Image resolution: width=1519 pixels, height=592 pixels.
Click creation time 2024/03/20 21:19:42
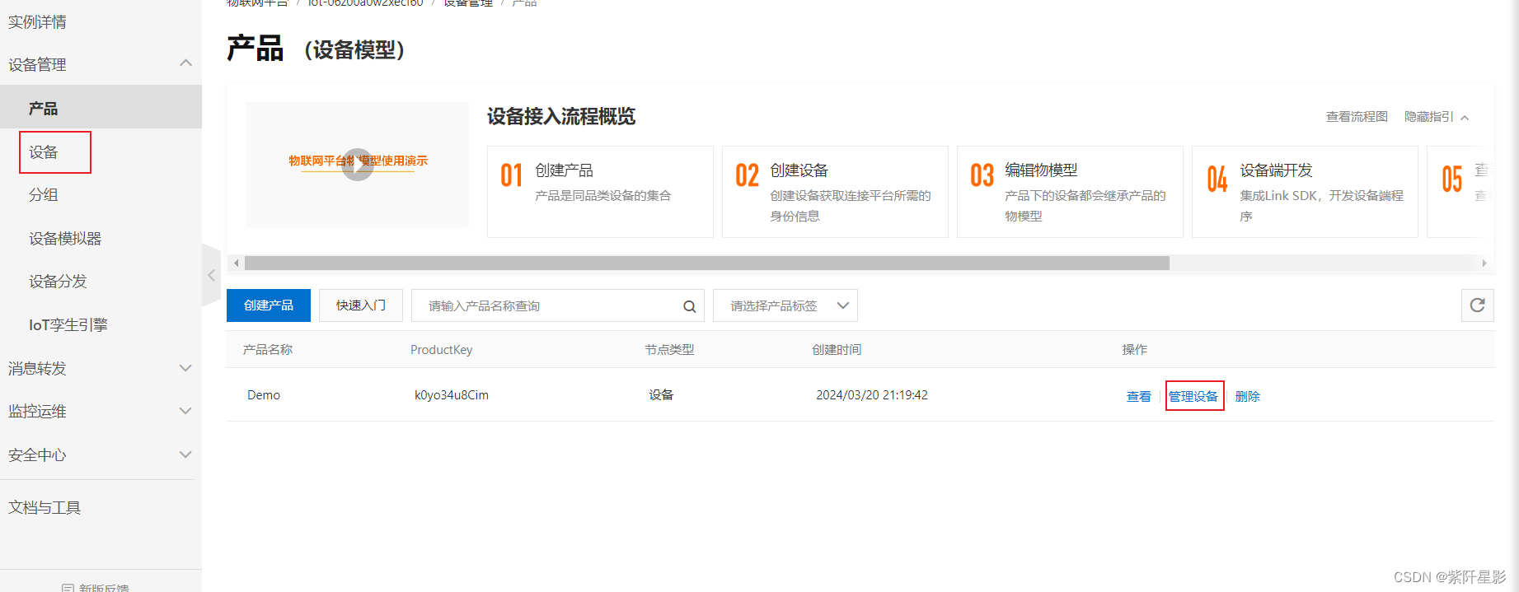click(872, 395)
